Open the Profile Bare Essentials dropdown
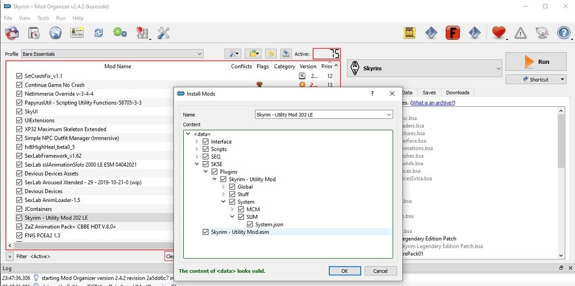The image size is (575, 286). coord(112,54)
